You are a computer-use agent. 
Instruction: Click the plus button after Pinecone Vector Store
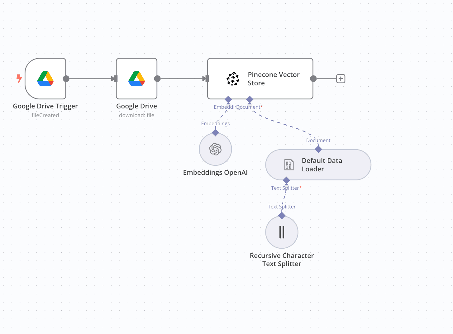(341, 79)
